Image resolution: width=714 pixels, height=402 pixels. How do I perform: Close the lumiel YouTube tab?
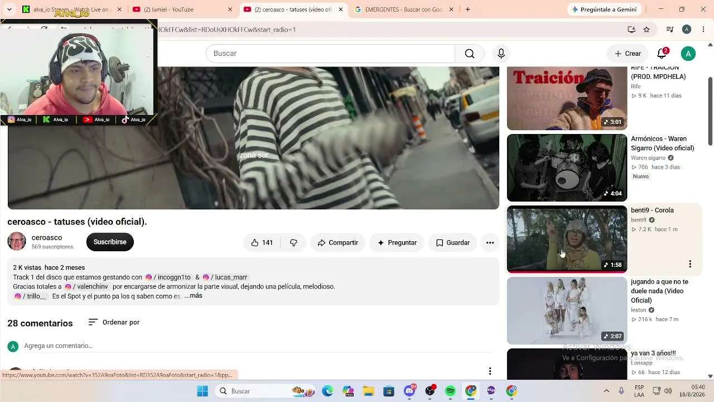[x=230, y=9]
